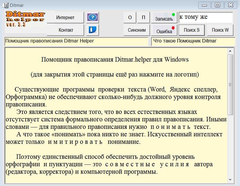Click the scrollbar up arrow

230,51
